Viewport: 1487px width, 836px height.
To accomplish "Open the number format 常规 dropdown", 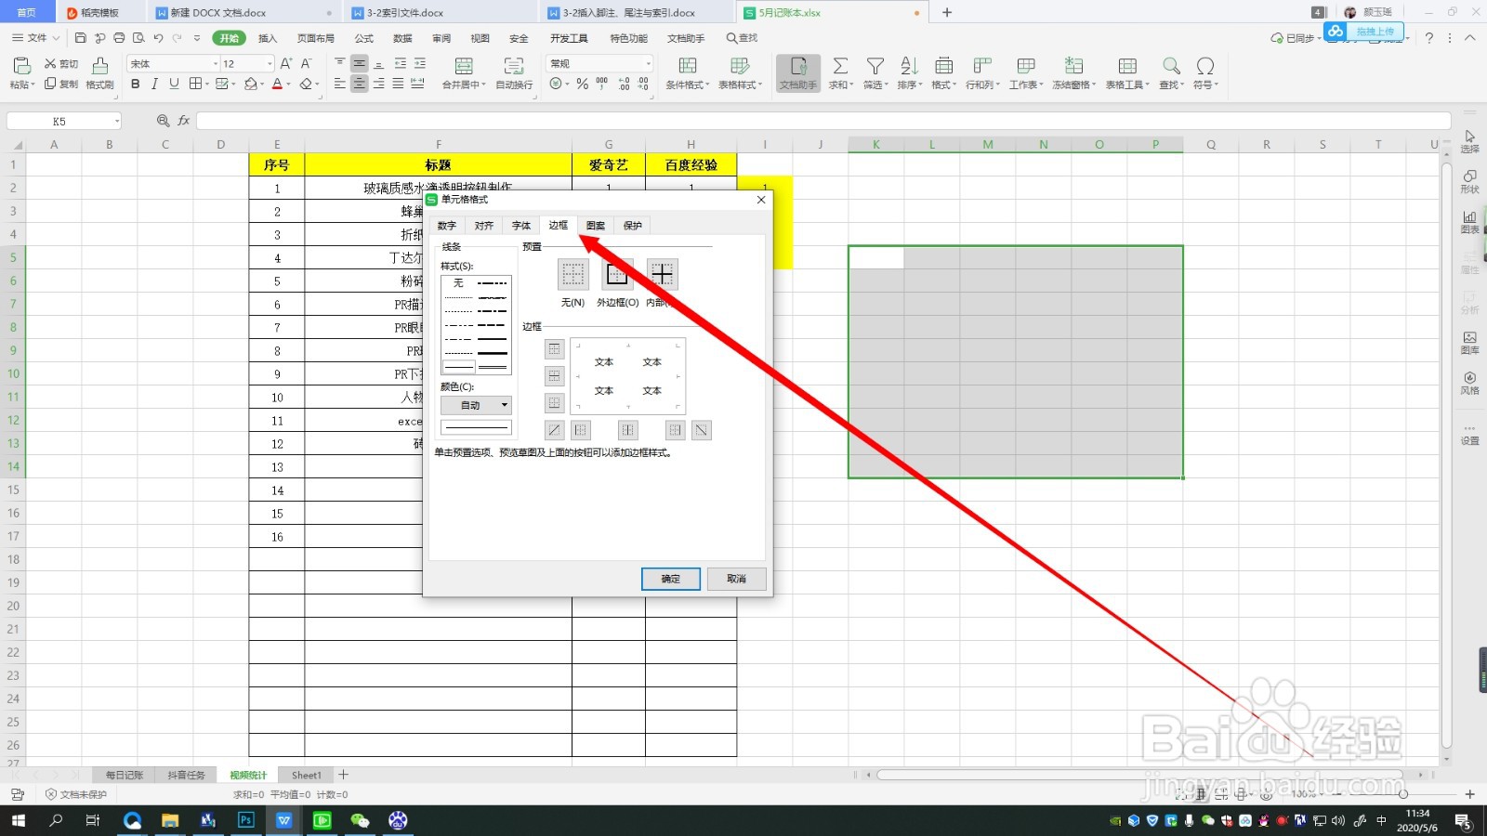I will point(649,64).
